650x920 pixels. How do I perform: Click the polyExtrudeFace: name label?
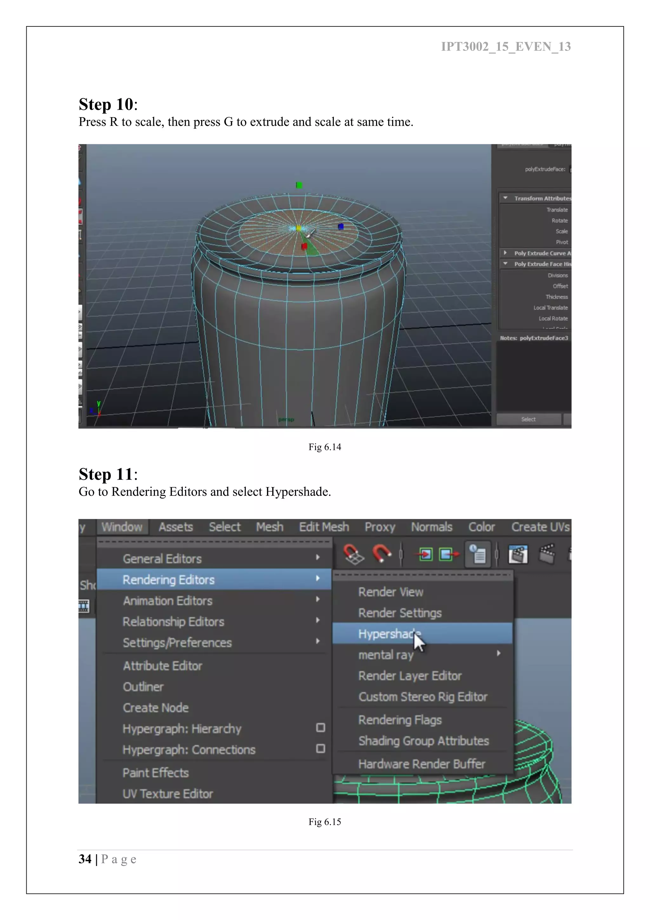tap(545, 169)
